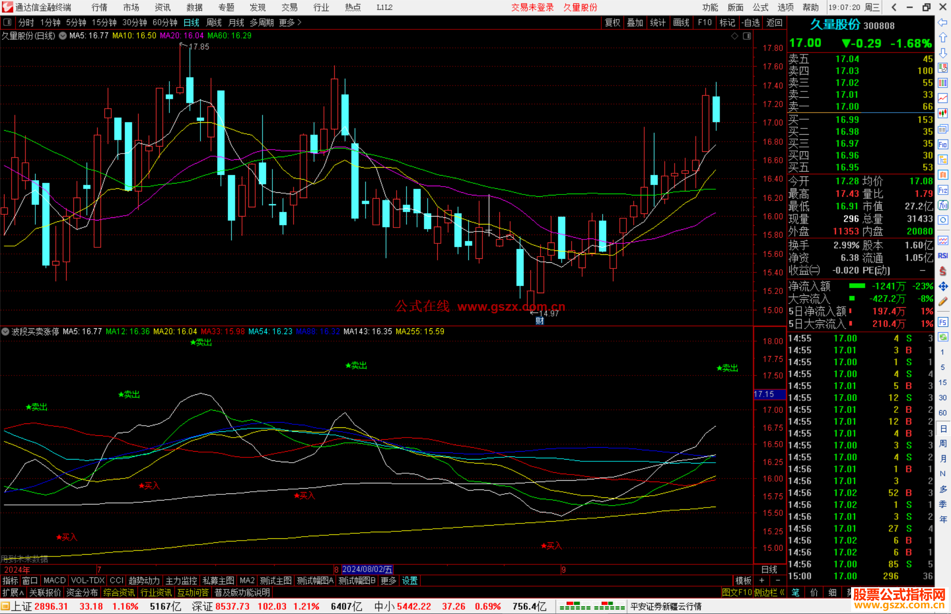
Task: Select the 季 quarterly period in the sidebar
Action: tap(943, 504)
